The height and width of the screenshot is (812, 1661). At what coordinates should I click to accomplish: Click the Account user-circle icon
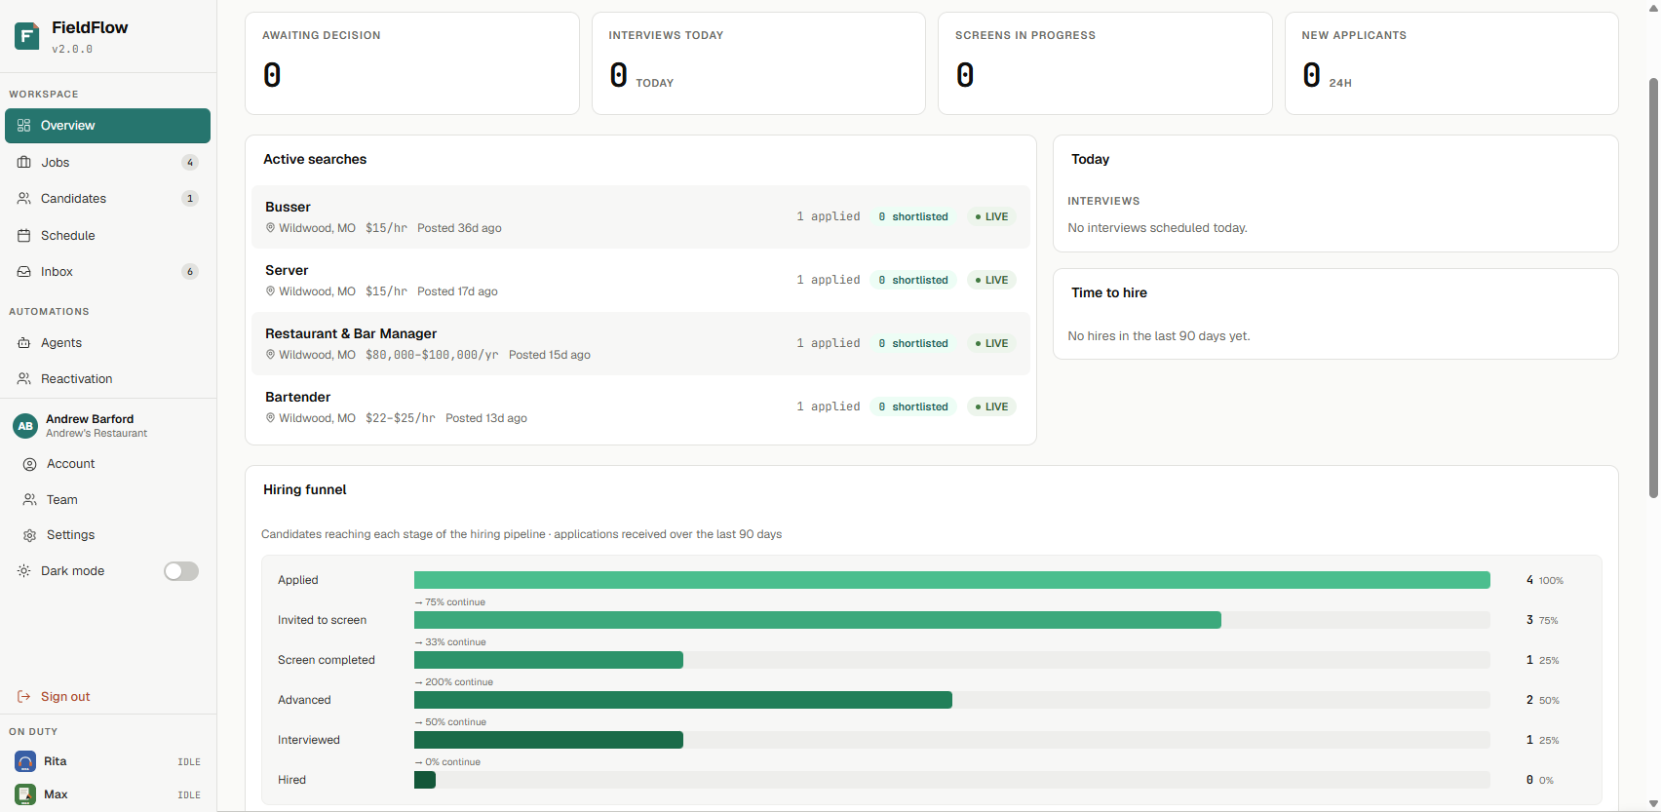30,464
